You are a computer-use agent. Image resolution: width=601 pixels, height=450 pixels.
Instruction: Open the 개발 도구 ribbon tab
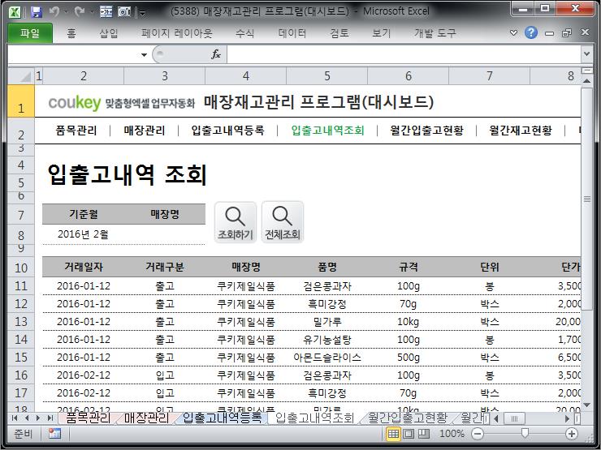tap(435, 33)
